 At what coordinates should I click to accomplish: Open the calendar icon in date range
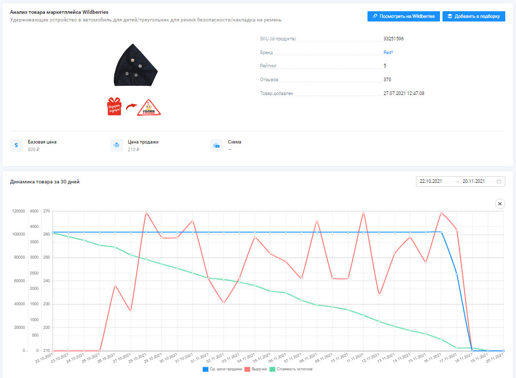tap(499, 181)
